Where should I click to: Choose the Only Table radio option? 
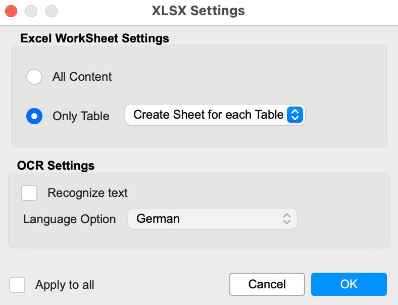click(x=34, y=116)
